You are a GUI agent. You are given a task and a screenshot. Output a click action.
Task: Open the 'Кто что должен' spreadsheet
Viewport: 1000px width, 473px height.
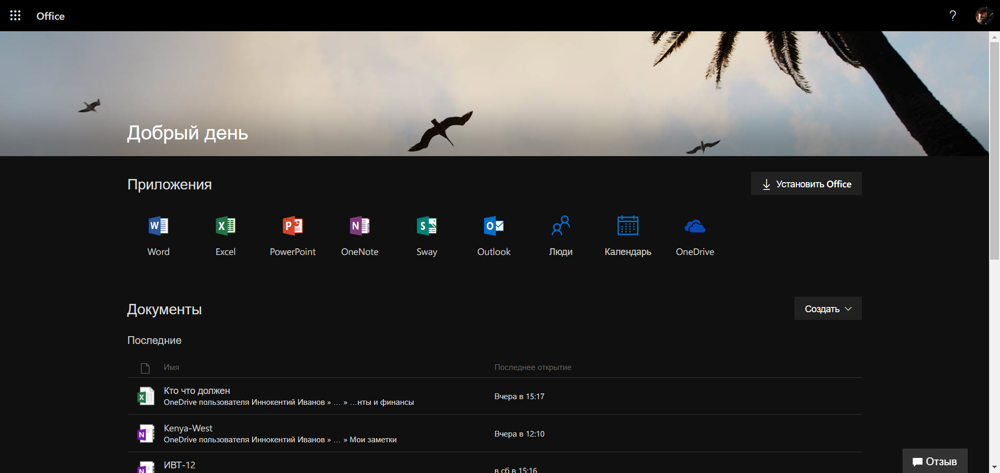click(x=197, y=391)
